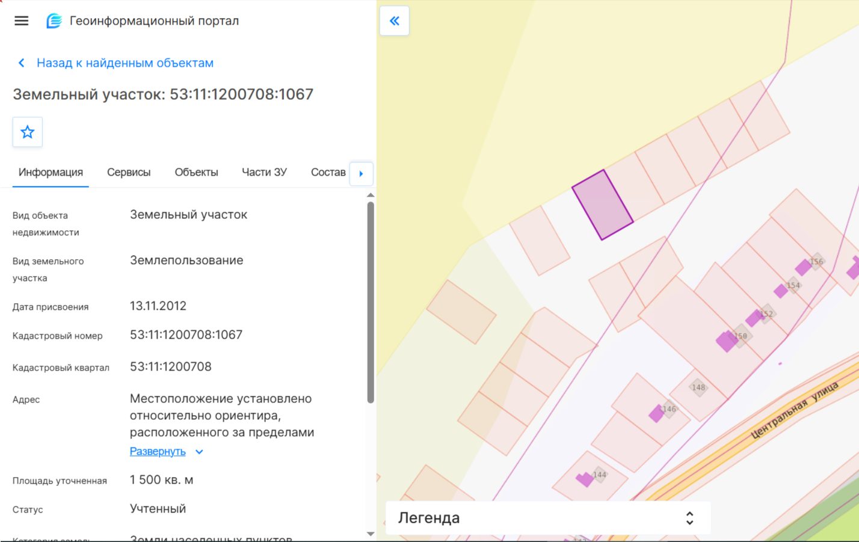
Task: Expand address with chevron next to Развернуть
Action: 199,452
